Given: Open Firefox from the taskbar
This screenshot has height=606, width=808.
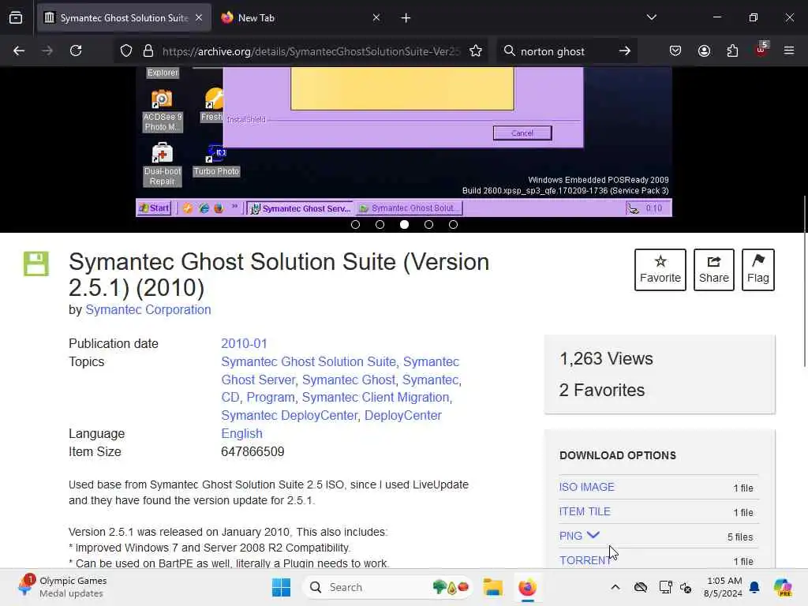Looking at the screenshot, I should click(x=527, y=587).
